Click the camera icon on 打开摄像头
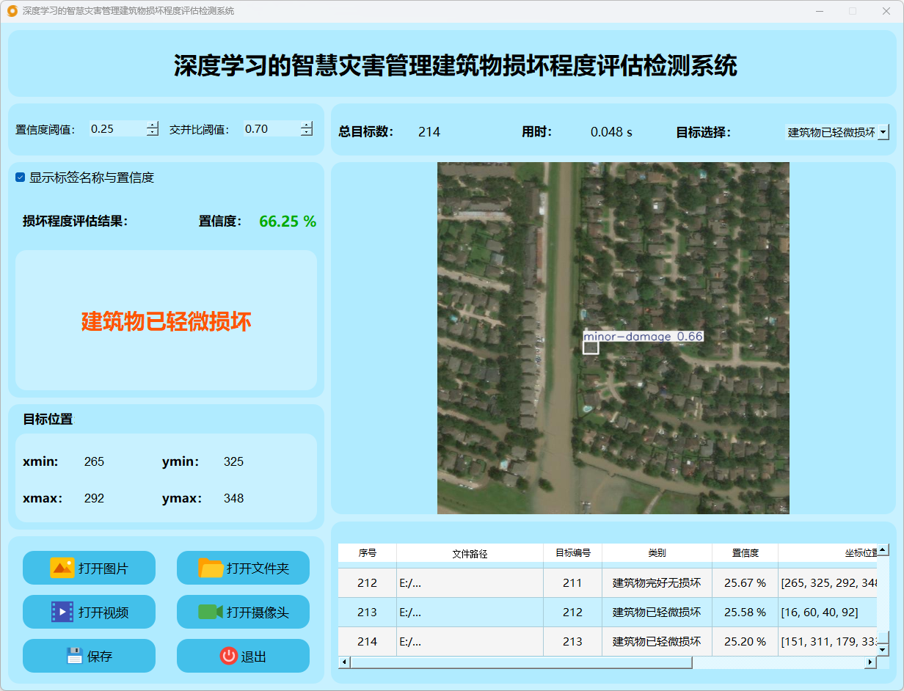This screenshot has height=691, width=904. click(211, 612)
